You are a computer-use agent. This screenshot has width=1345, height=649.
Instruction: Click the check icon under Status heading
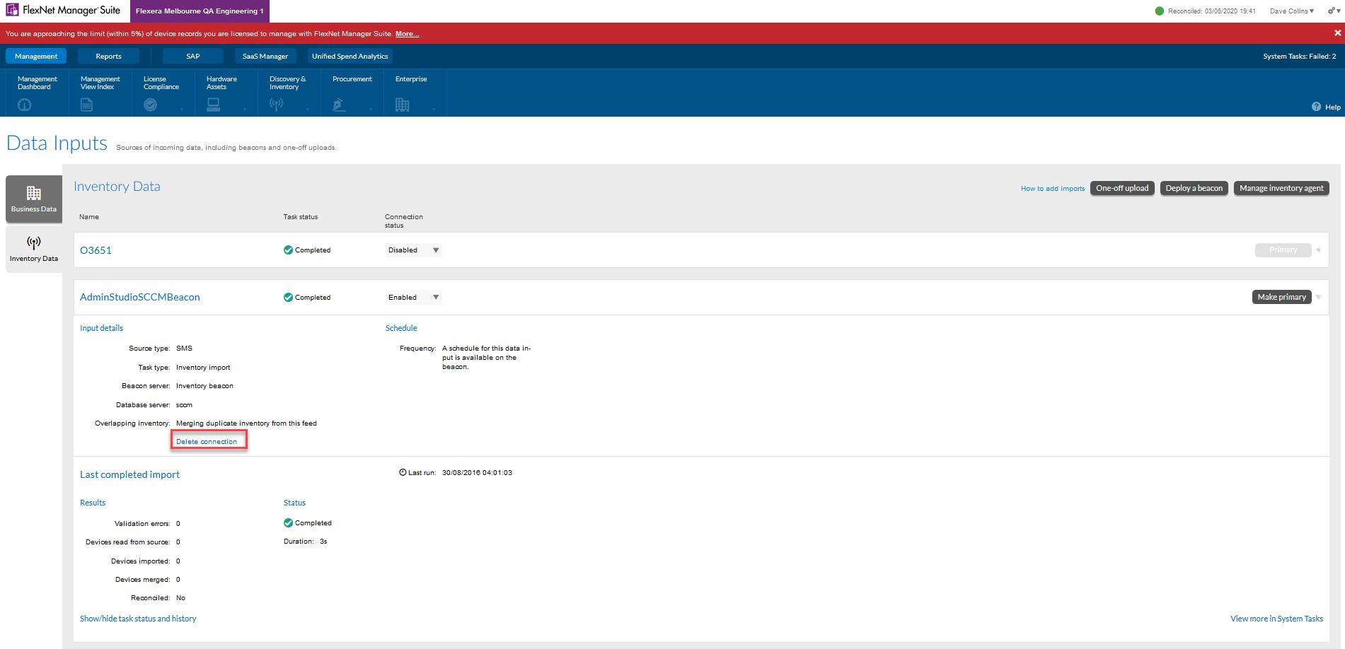[x=288, y=522]
